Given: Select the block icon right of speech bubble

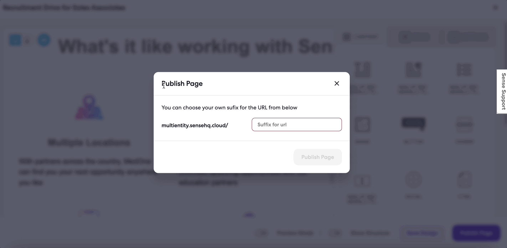Looking at the screenshot, I should [x=464, y=124].
